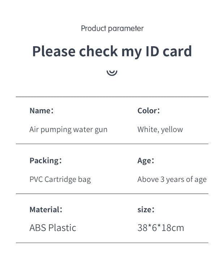Click the 'White, yellow' color value
Screen dimensions: 224x256
[x=160, y=130]
